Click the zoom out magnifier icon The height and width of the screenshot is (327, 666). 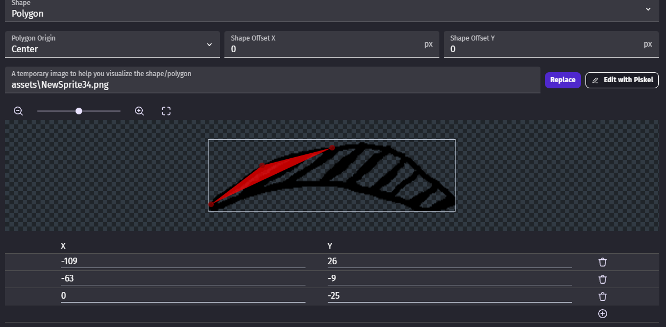[18, 111]
